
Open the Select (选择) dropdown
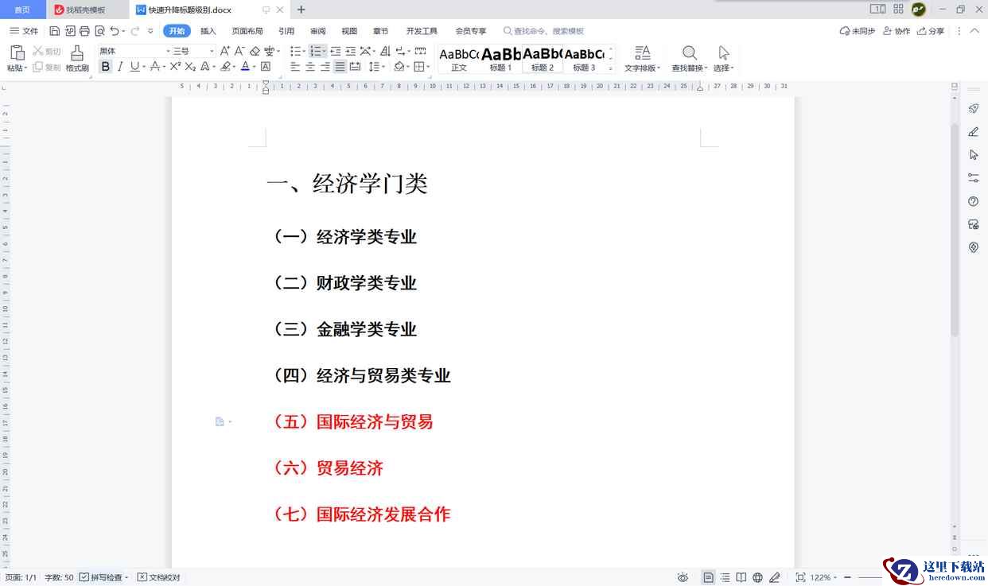coord(723,68)
